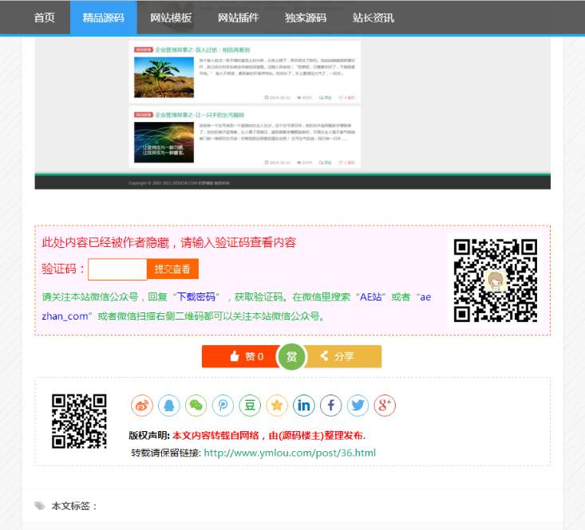
Task: Click the Douban share icon
Action: pos(250,406)
